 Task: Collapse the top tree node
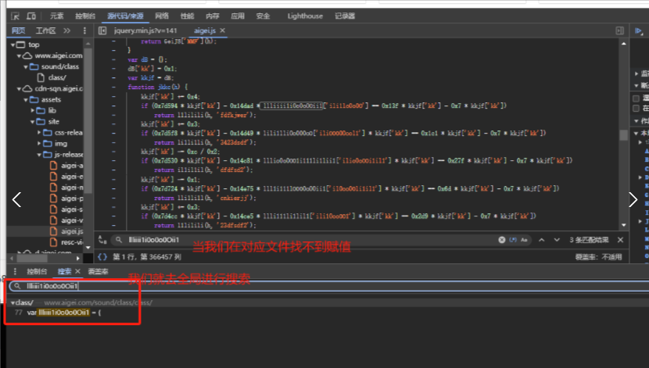(13, 45)
